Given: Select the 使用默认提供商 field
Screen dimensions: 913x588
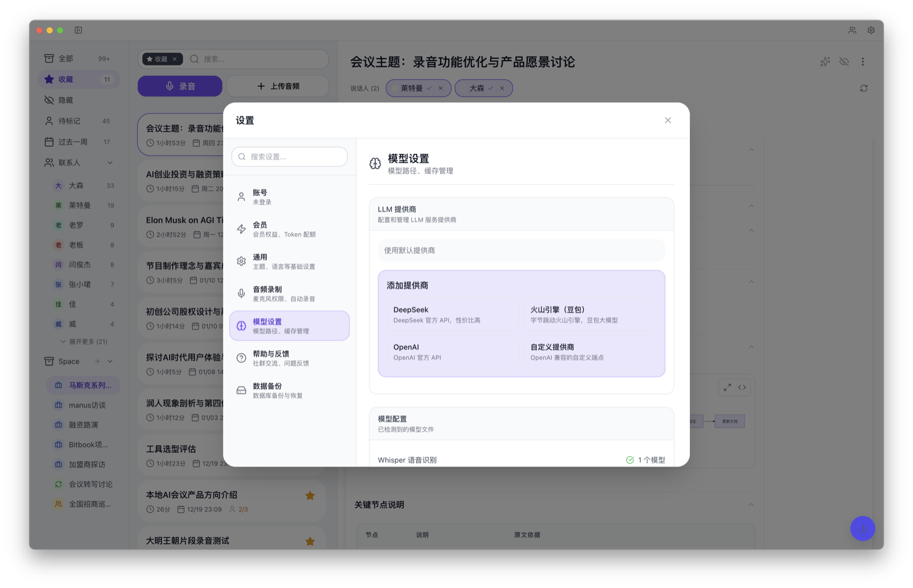Looking at the screenshot, I should [521, 250].
